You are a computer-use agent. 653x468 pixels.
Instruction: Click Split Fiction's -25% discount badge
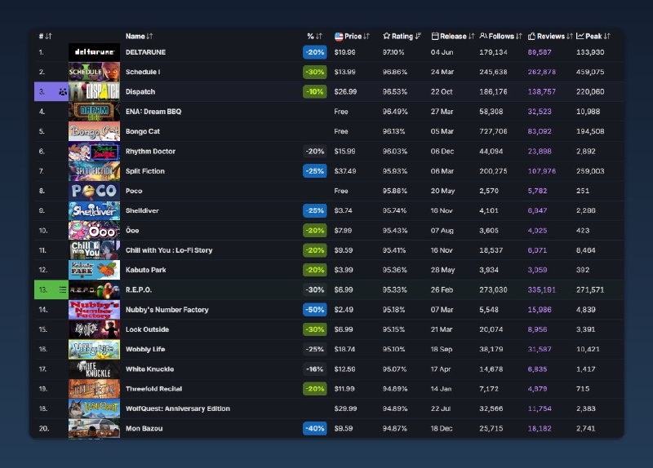click(315, 171)
